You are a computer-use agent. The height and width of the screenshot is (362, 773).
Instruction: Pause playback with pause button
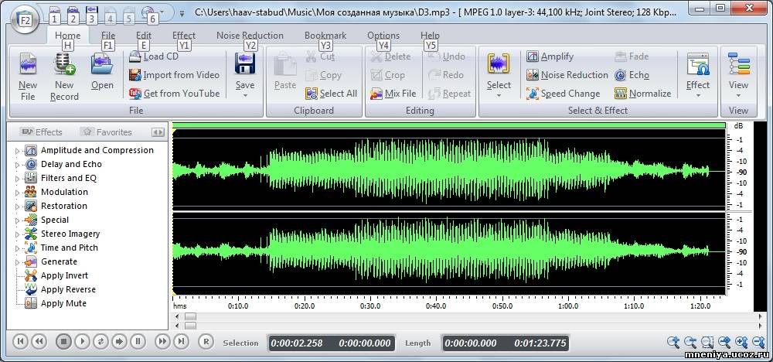click(x=138, y=341)
